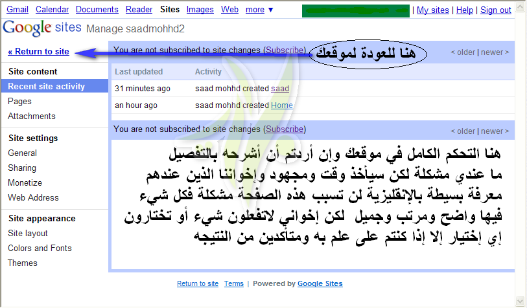Open the Google Sites footer link
The image size is (527, 308).
point(320,283)
